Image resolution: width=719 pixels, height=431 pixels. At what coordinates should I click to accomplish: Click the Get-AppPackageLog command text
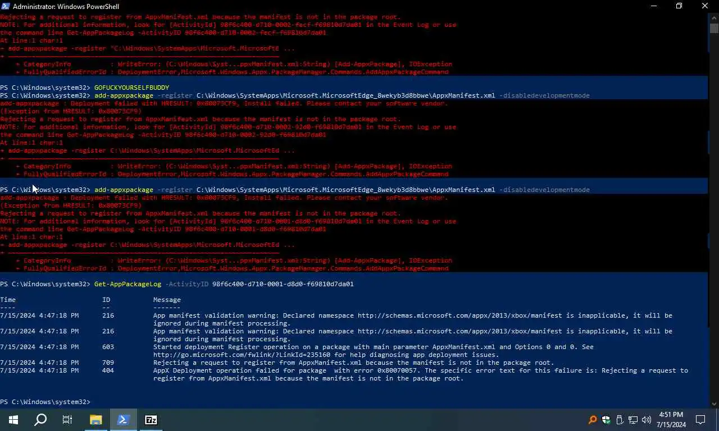(x=128, y=284)
